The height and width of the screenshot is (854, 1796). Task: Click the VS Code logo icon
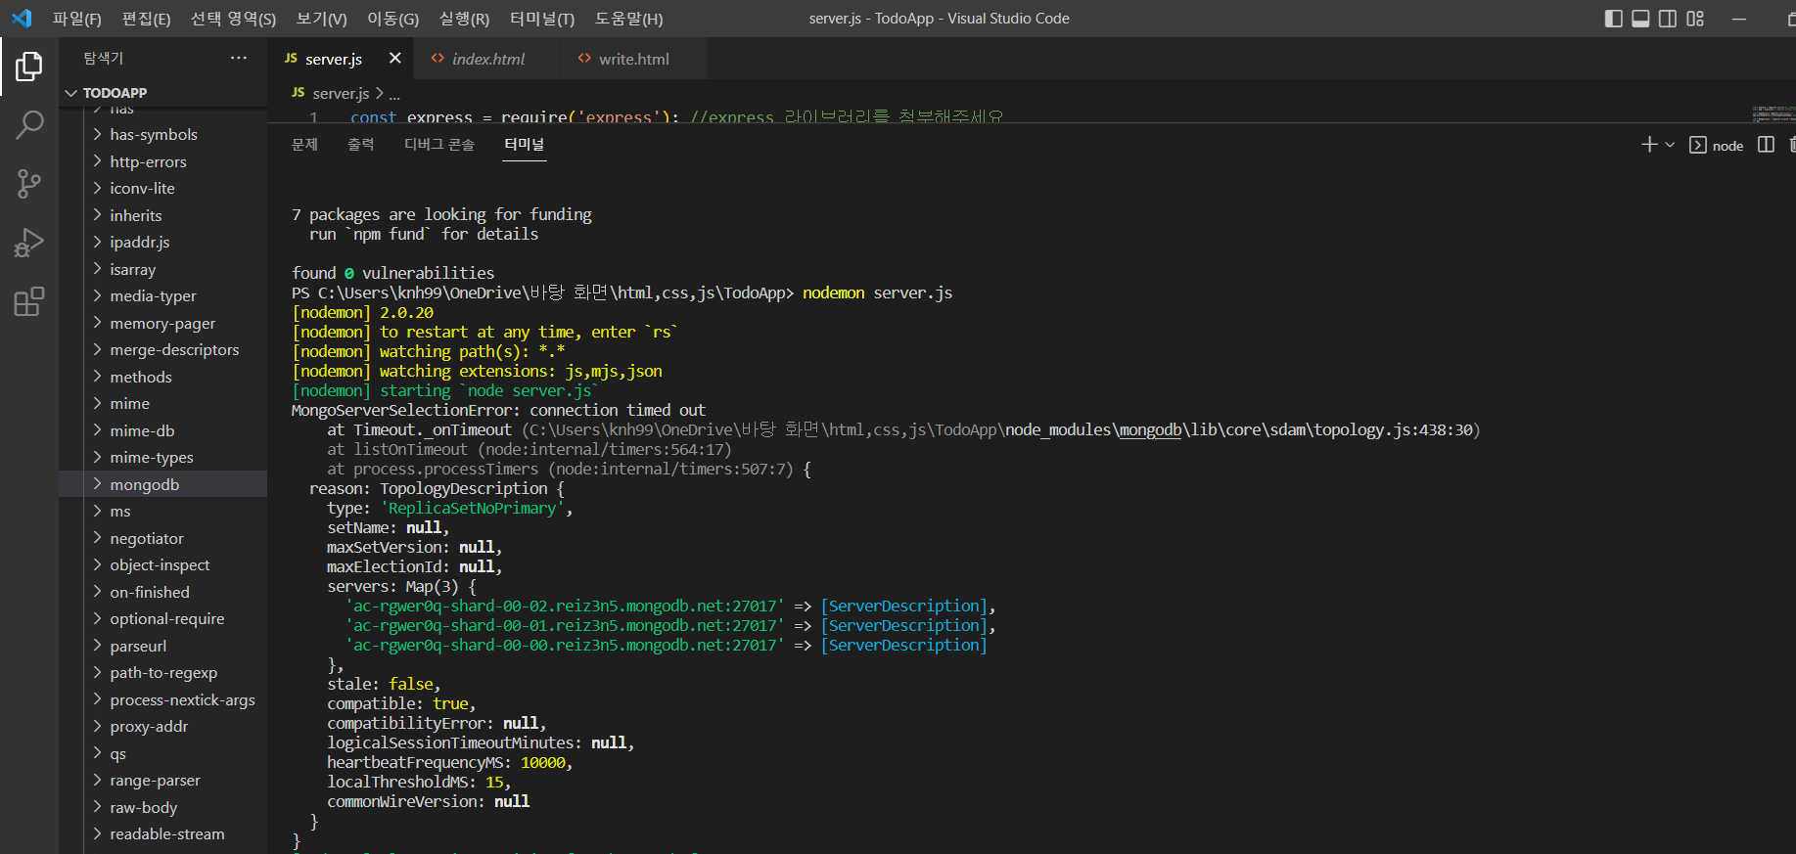point(22,18)
